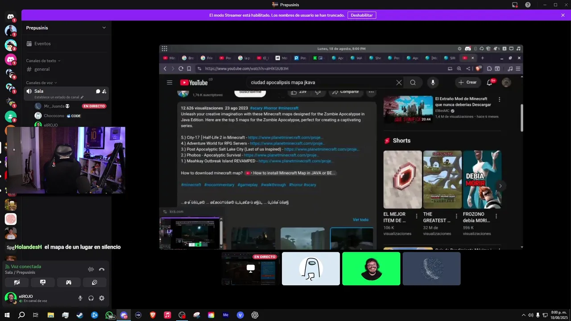Clear the YouTube search query X
Screen dimensions: 571x321
coord(399,82)
